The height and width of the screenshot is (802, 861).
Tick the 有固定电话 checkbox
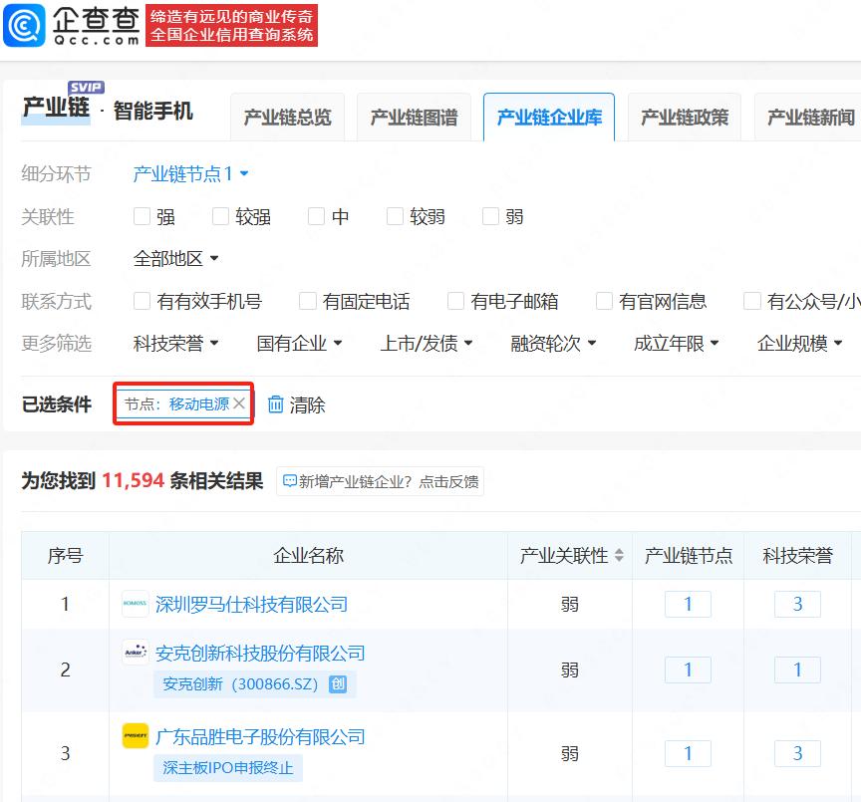(x=306, y=301)
